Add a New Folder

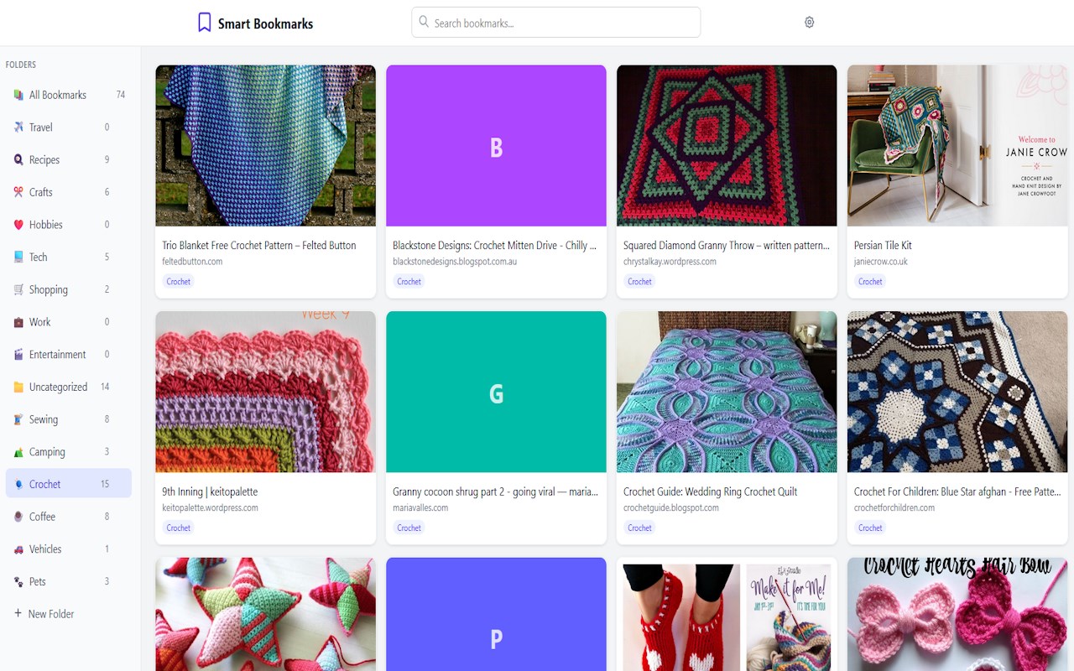coord(44,614)
